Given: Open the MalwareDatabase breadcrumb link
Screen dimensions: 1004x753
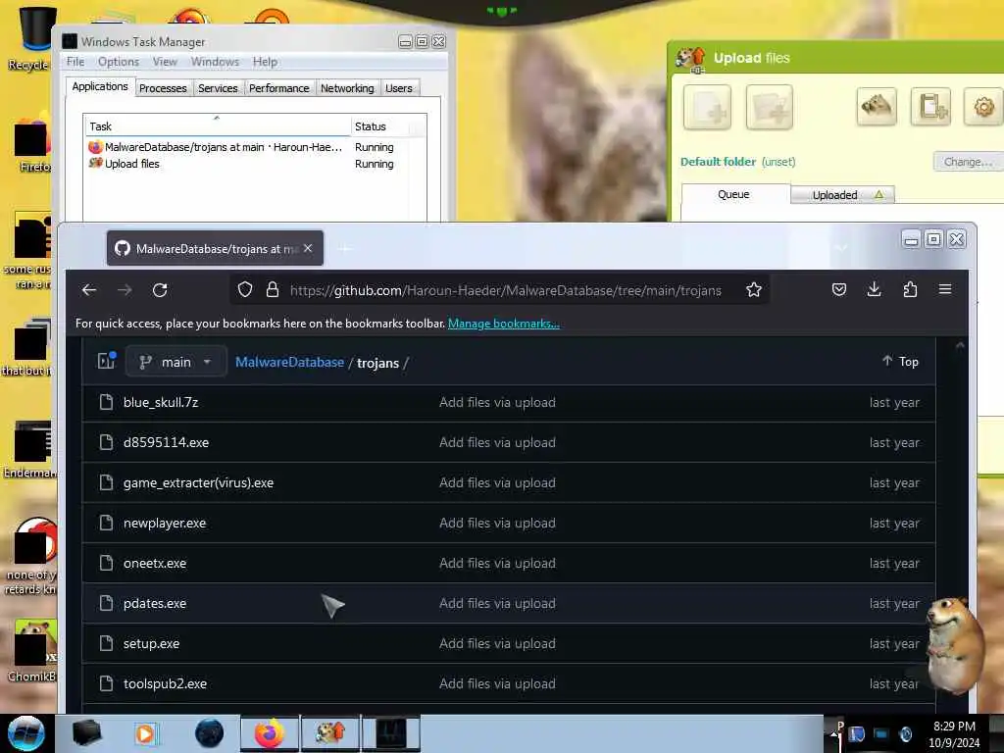Looking at the screenshot, I should pos(289,362).
